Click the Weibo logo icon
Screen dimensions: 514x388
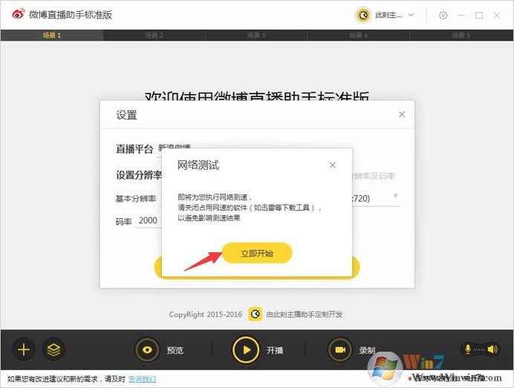pyautogui.click(x=18, y=14)
